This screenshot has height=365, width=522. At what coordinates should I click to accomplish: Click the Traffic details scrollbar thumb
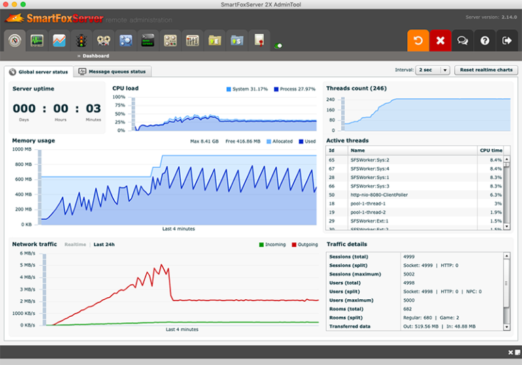tap(506, 283)
